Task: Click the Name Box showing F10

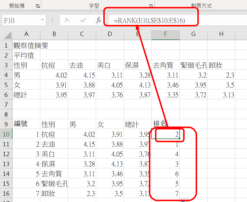Action: (x=20, y=20)
